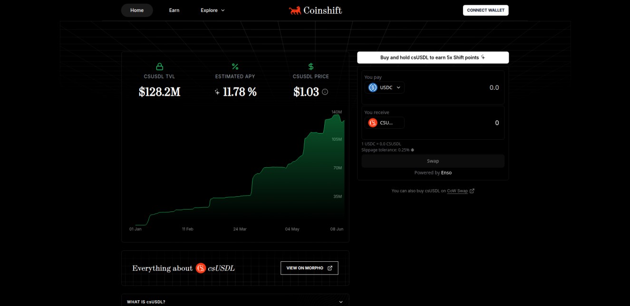Click the 24 Mar date label

pyautogui.click(x=240, y=229)
